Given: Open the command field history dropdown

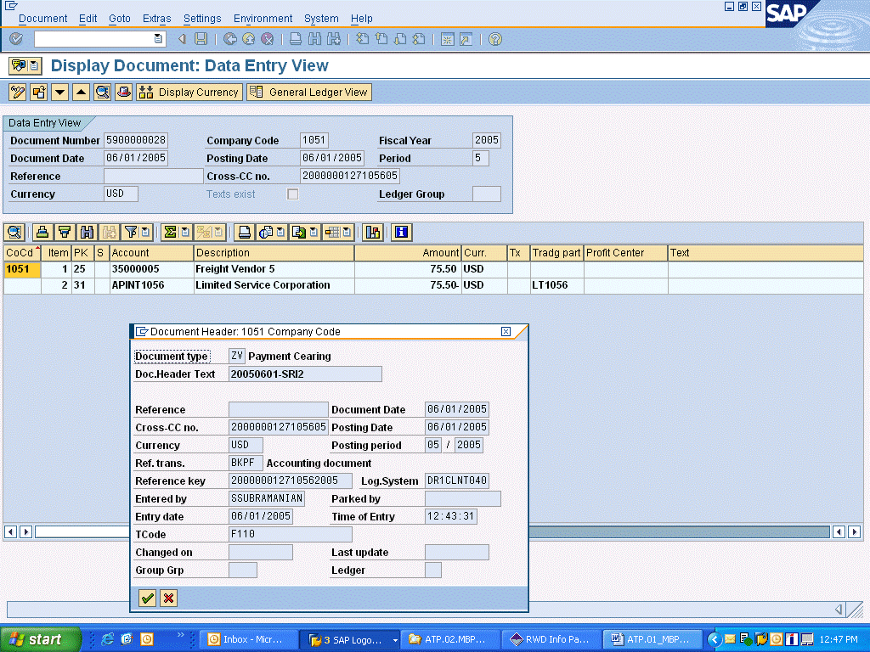Looking at the screenshot, I should coord(158,39).
